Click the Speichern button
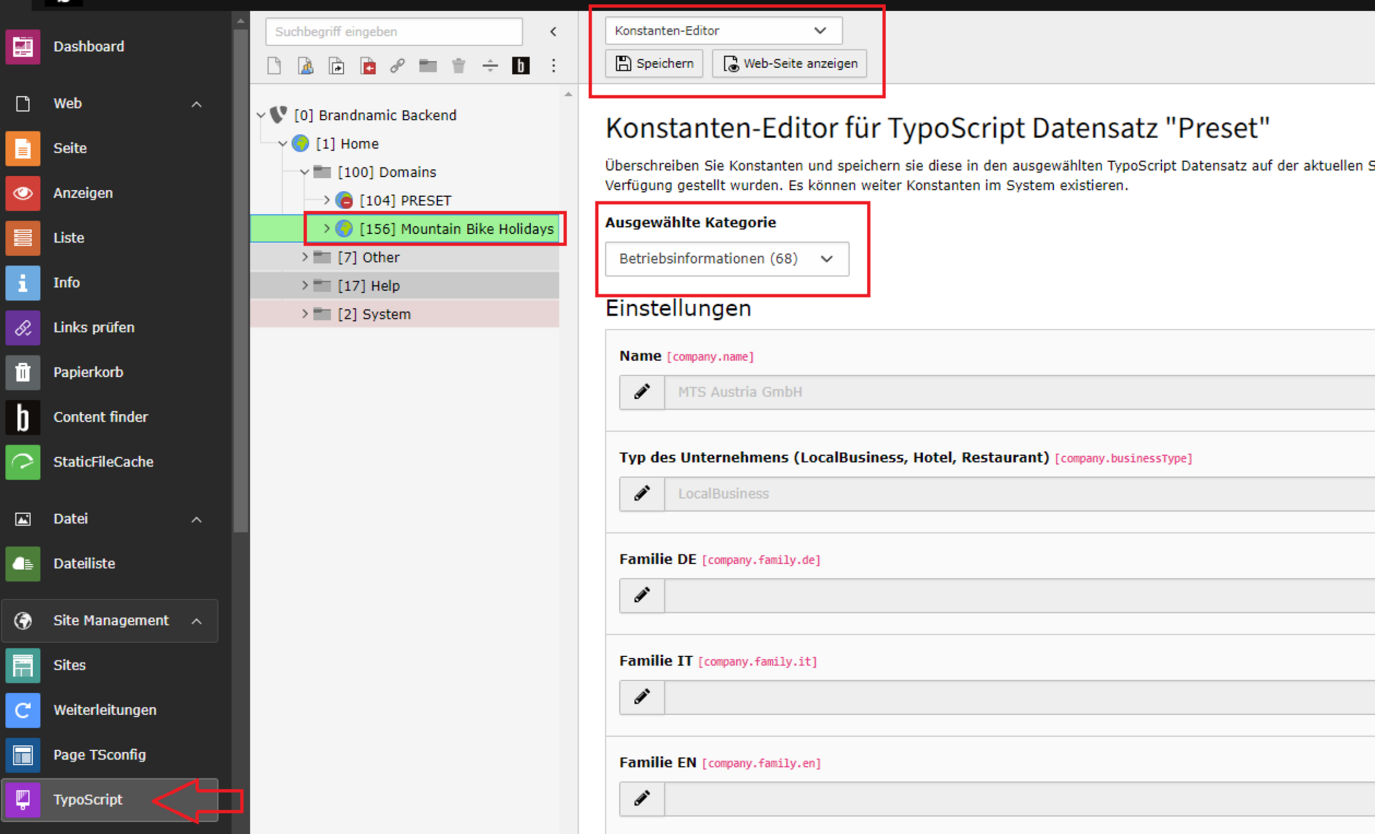Screen dimensions: 1375x834 point(654,63)
